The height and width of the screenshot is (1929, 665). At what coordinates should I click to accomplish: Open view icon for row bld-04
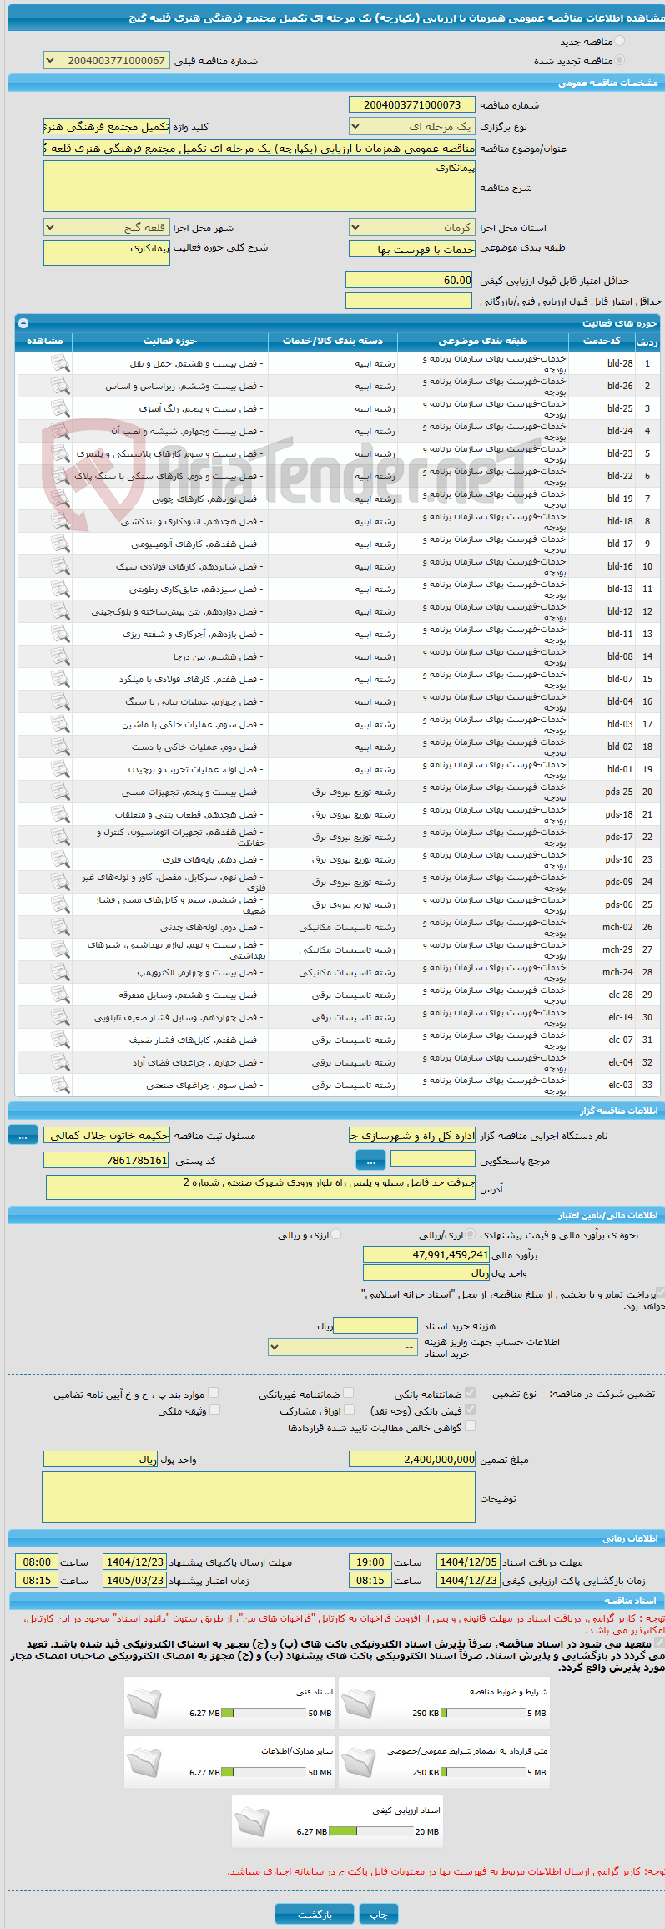tap(60, 701)
